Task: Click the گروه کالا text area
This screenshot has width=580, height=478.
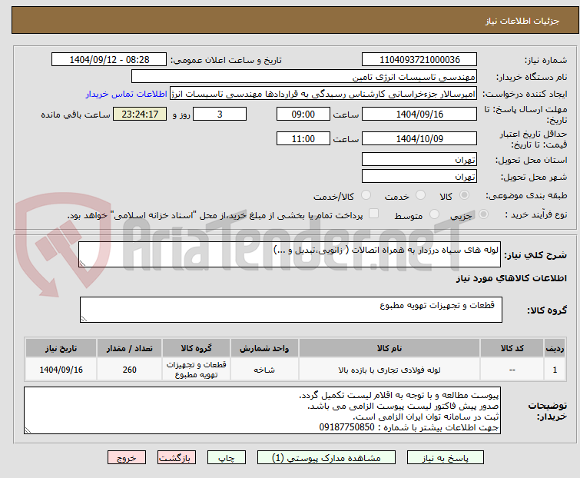Action: pos(290,310)
